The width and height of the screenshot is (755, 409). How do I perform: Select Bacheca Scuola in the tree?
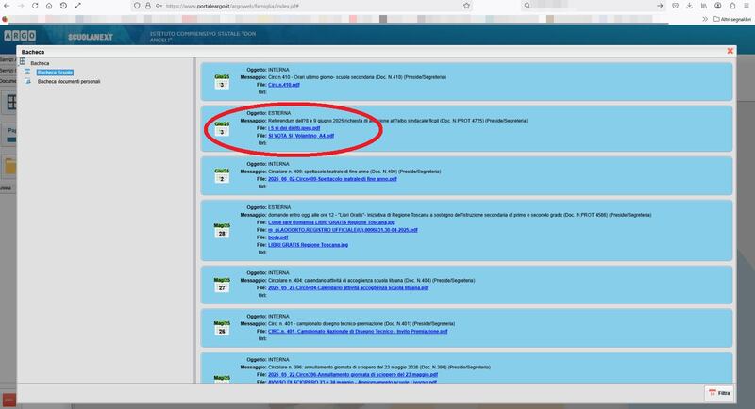(55, 73)
